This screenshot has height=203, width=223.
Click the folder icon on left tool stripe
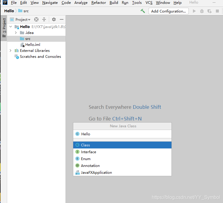(x=4, y=36)
